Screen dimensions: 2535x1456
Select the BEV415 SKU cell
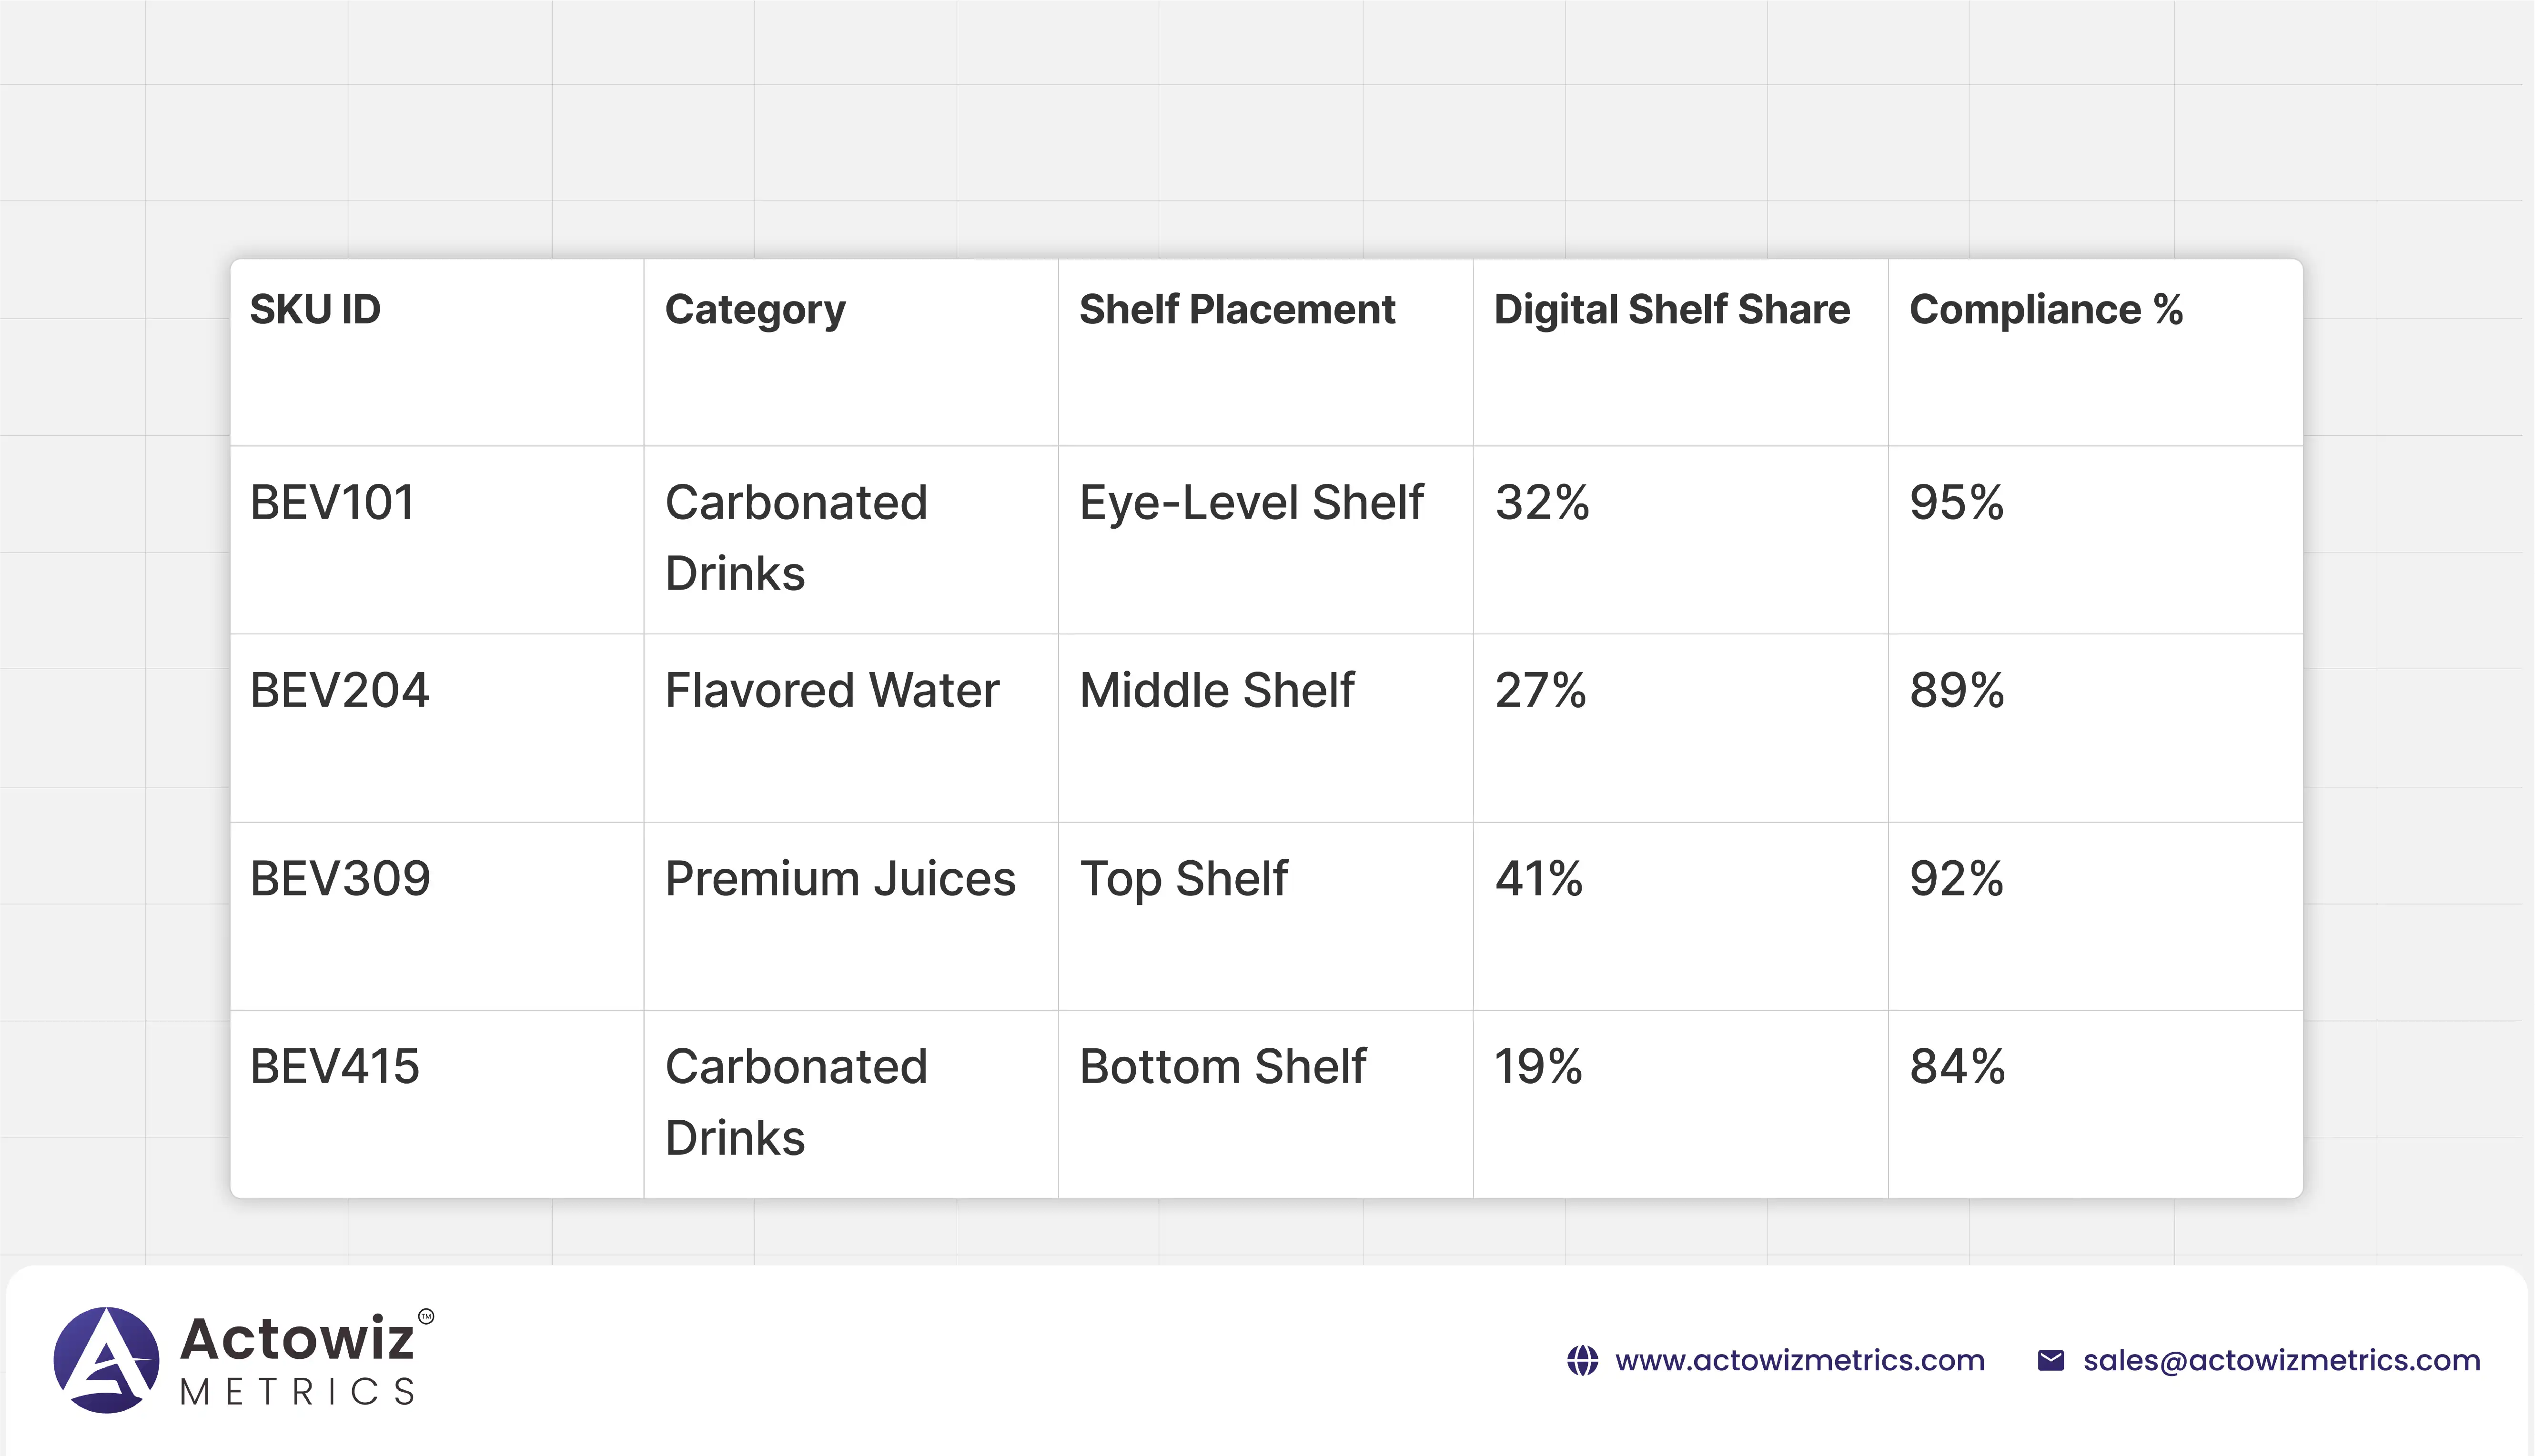pos(334,1067)
